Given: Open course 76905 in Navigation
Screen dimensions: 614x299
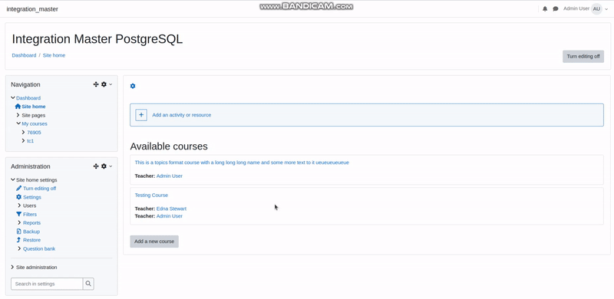Looking at the screenshot, I should (x=34, y=133).
